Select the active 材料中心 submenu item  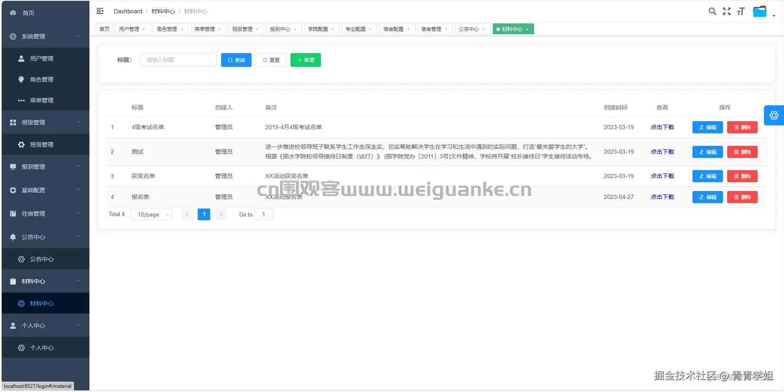pyautogui.click(x=46, y=303)
